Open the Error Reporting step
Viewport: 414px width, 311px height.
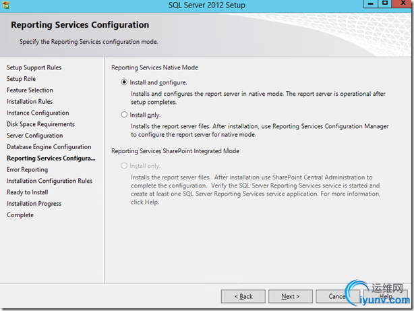tap(28, 169)
